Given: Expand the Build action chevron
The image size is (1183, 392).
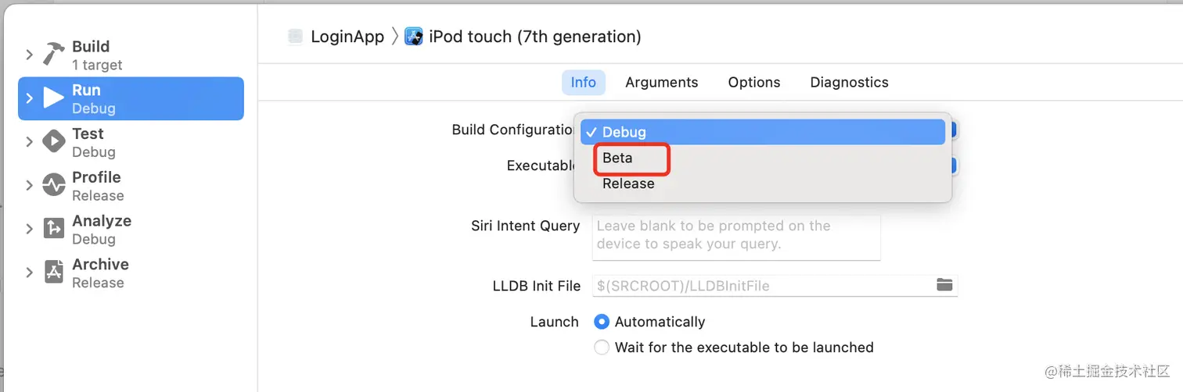Looking at the screenshot, I should [29, 55].
